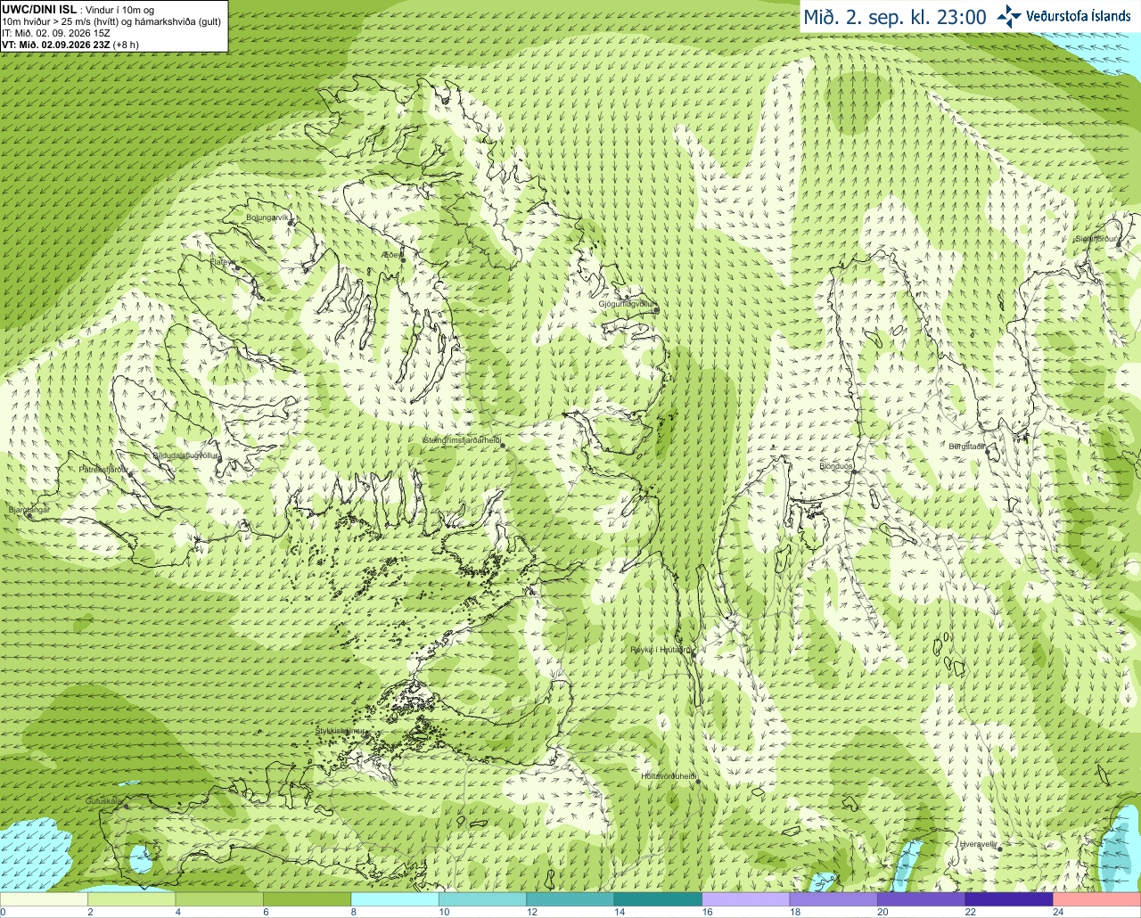Click the Stykkishólmur station label
The width and height of the screenshot is (1141, 918).
[341, 731]
